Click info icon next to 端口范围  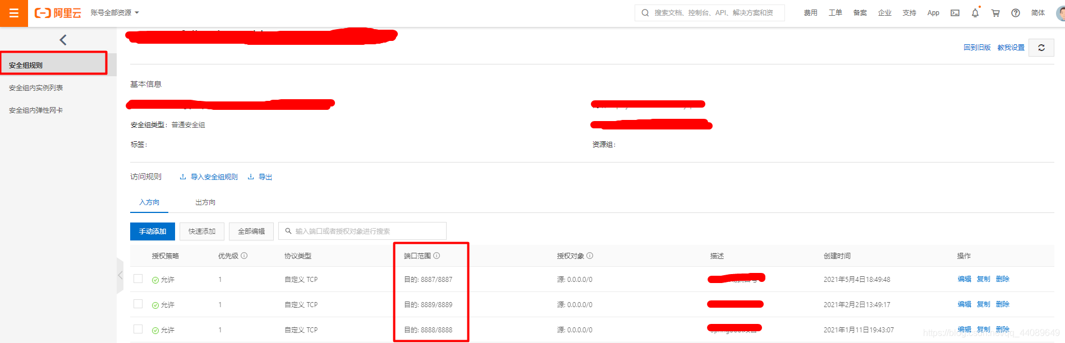pyautogui.click(x=437, y=256)
